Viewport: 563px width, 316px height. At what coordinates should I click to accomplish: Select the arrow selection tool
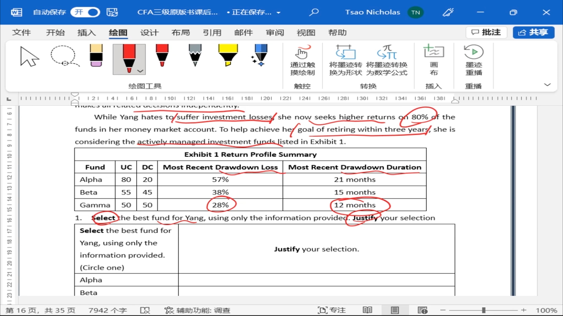click(x=30, y=57)
